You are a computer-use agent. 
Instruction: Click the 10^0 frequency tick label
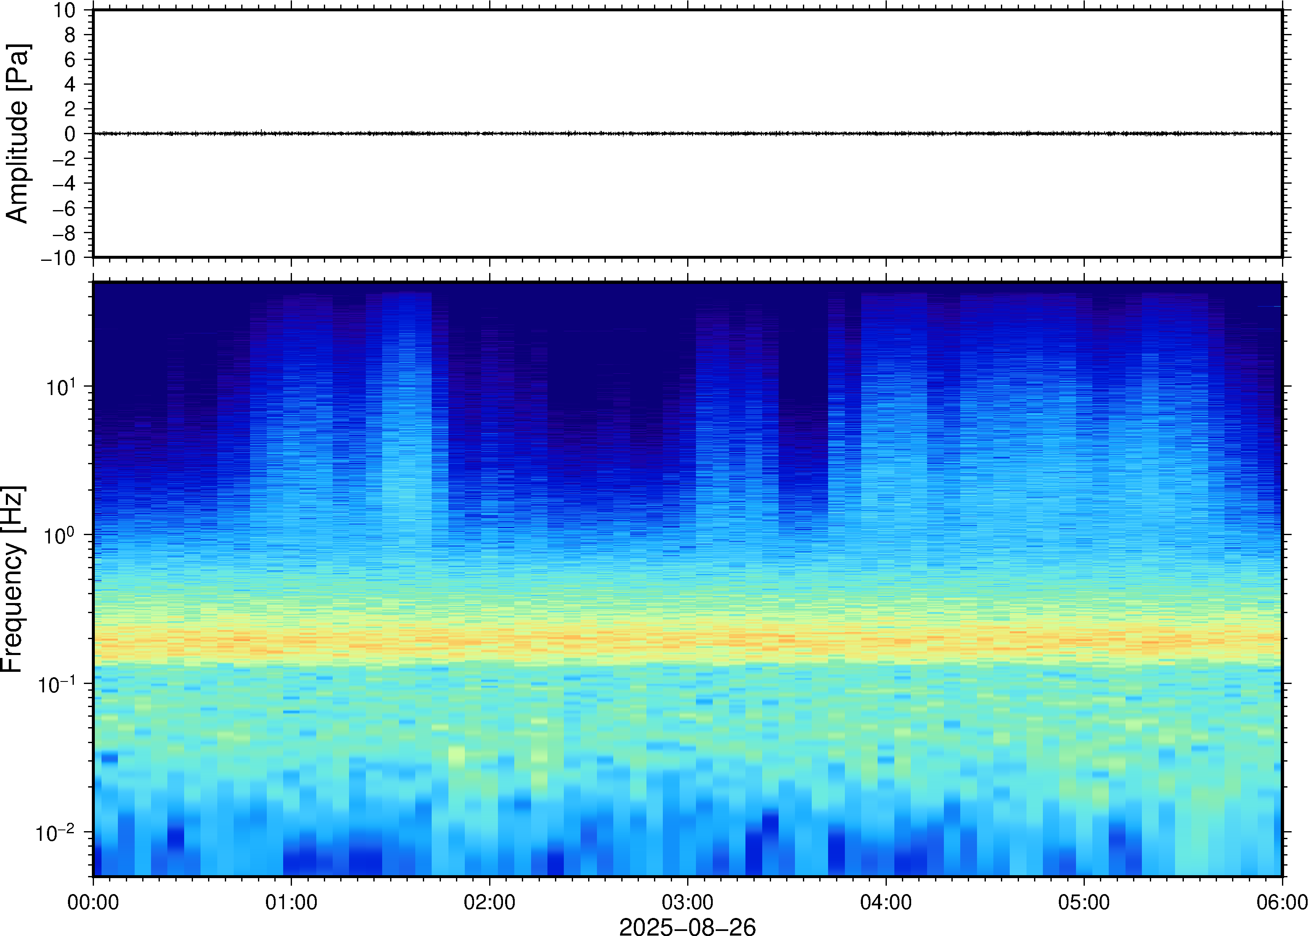(x=60, y=535)
